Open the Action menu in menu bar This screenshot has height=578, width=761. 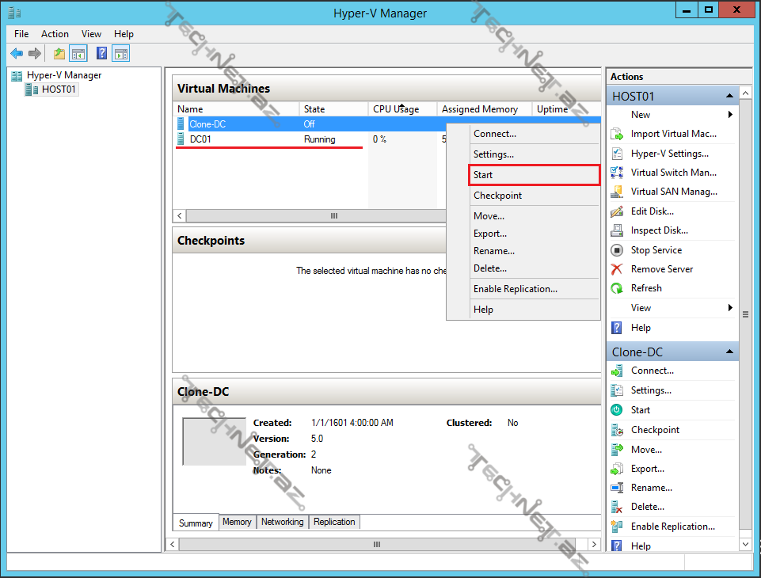[x=55, y=34]
